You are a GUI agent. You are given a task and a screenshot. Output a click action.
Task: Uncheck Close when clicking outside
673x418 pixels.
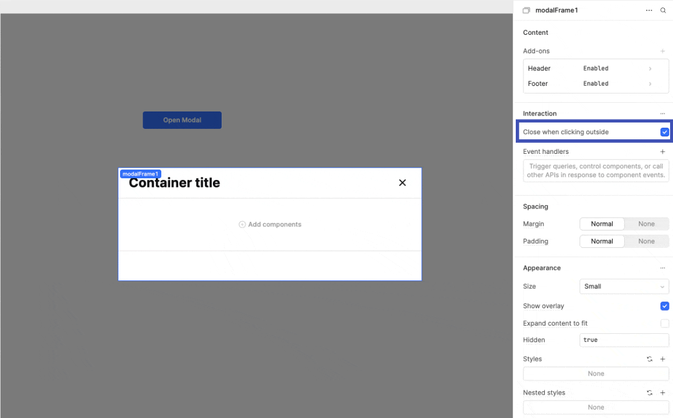click(664, 132)
